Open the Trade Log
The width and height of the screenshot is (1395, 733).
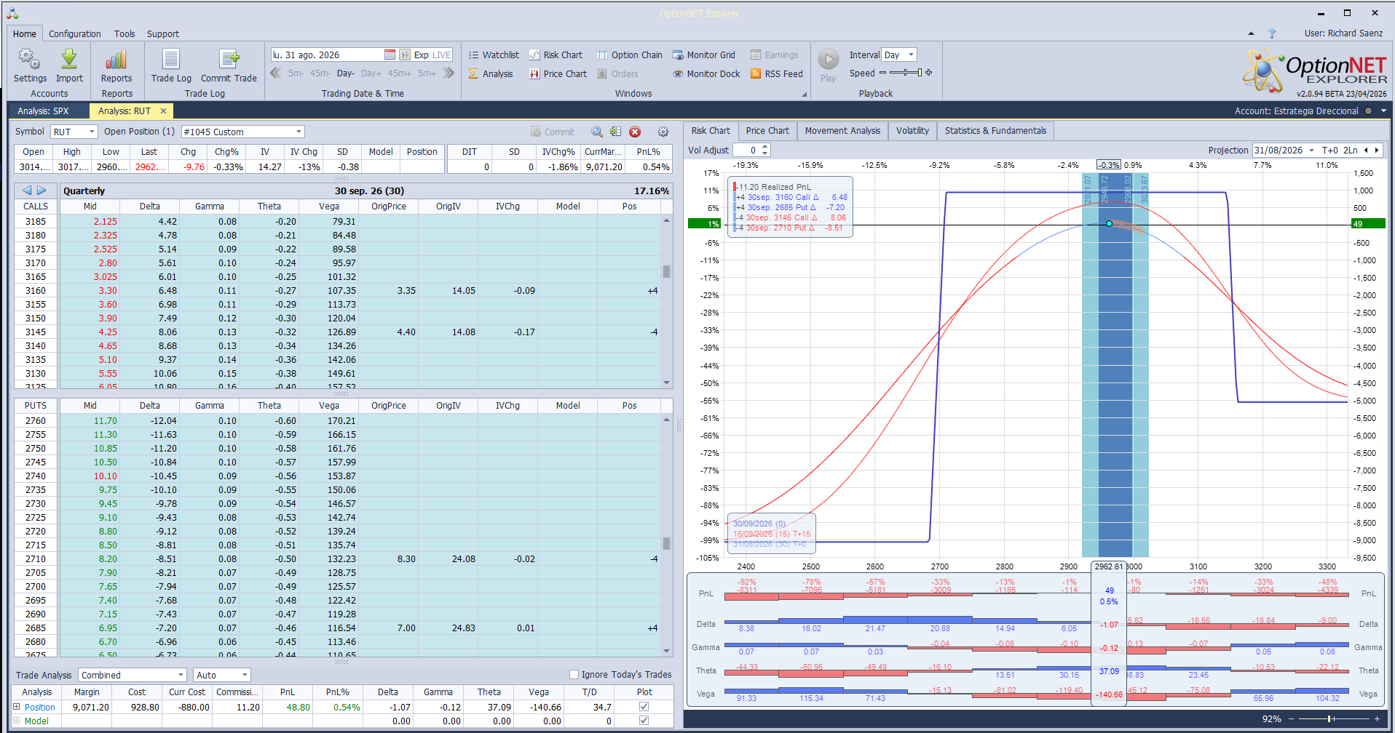tap(171, 65)
